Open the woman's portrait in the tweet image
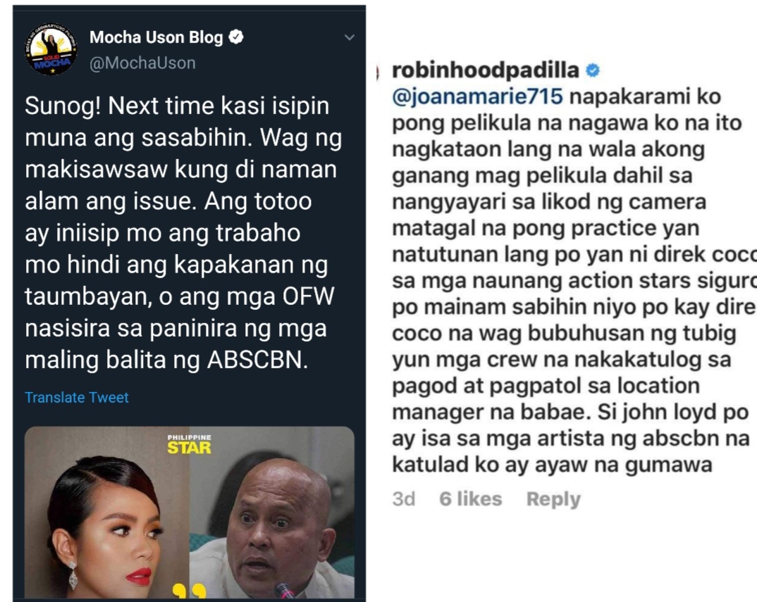 107,513
